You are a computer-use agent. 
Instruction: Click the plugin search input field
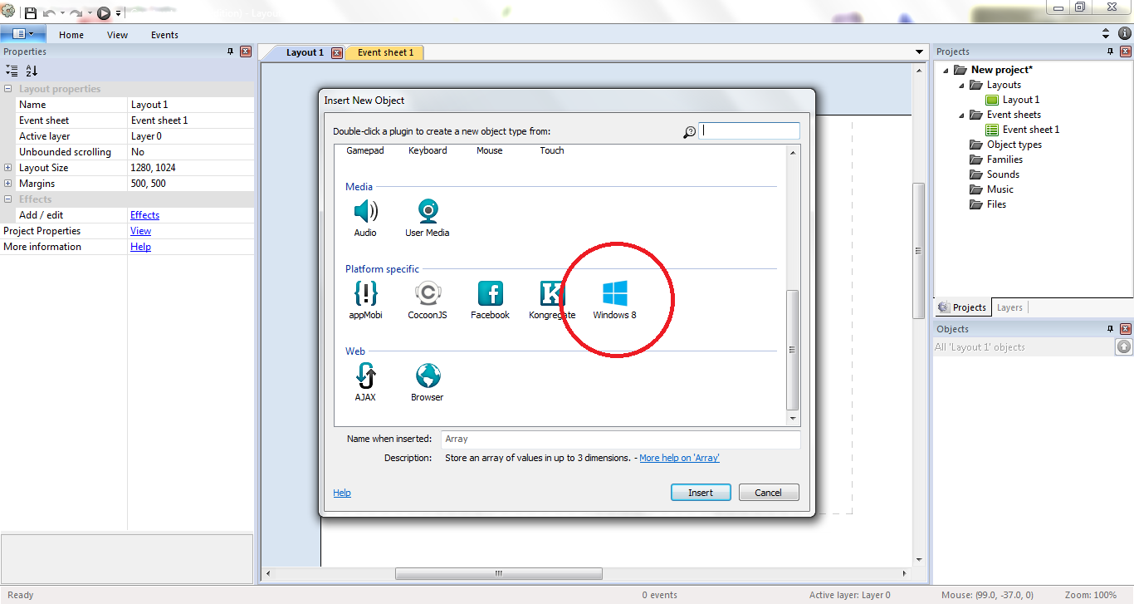point(750,130)
